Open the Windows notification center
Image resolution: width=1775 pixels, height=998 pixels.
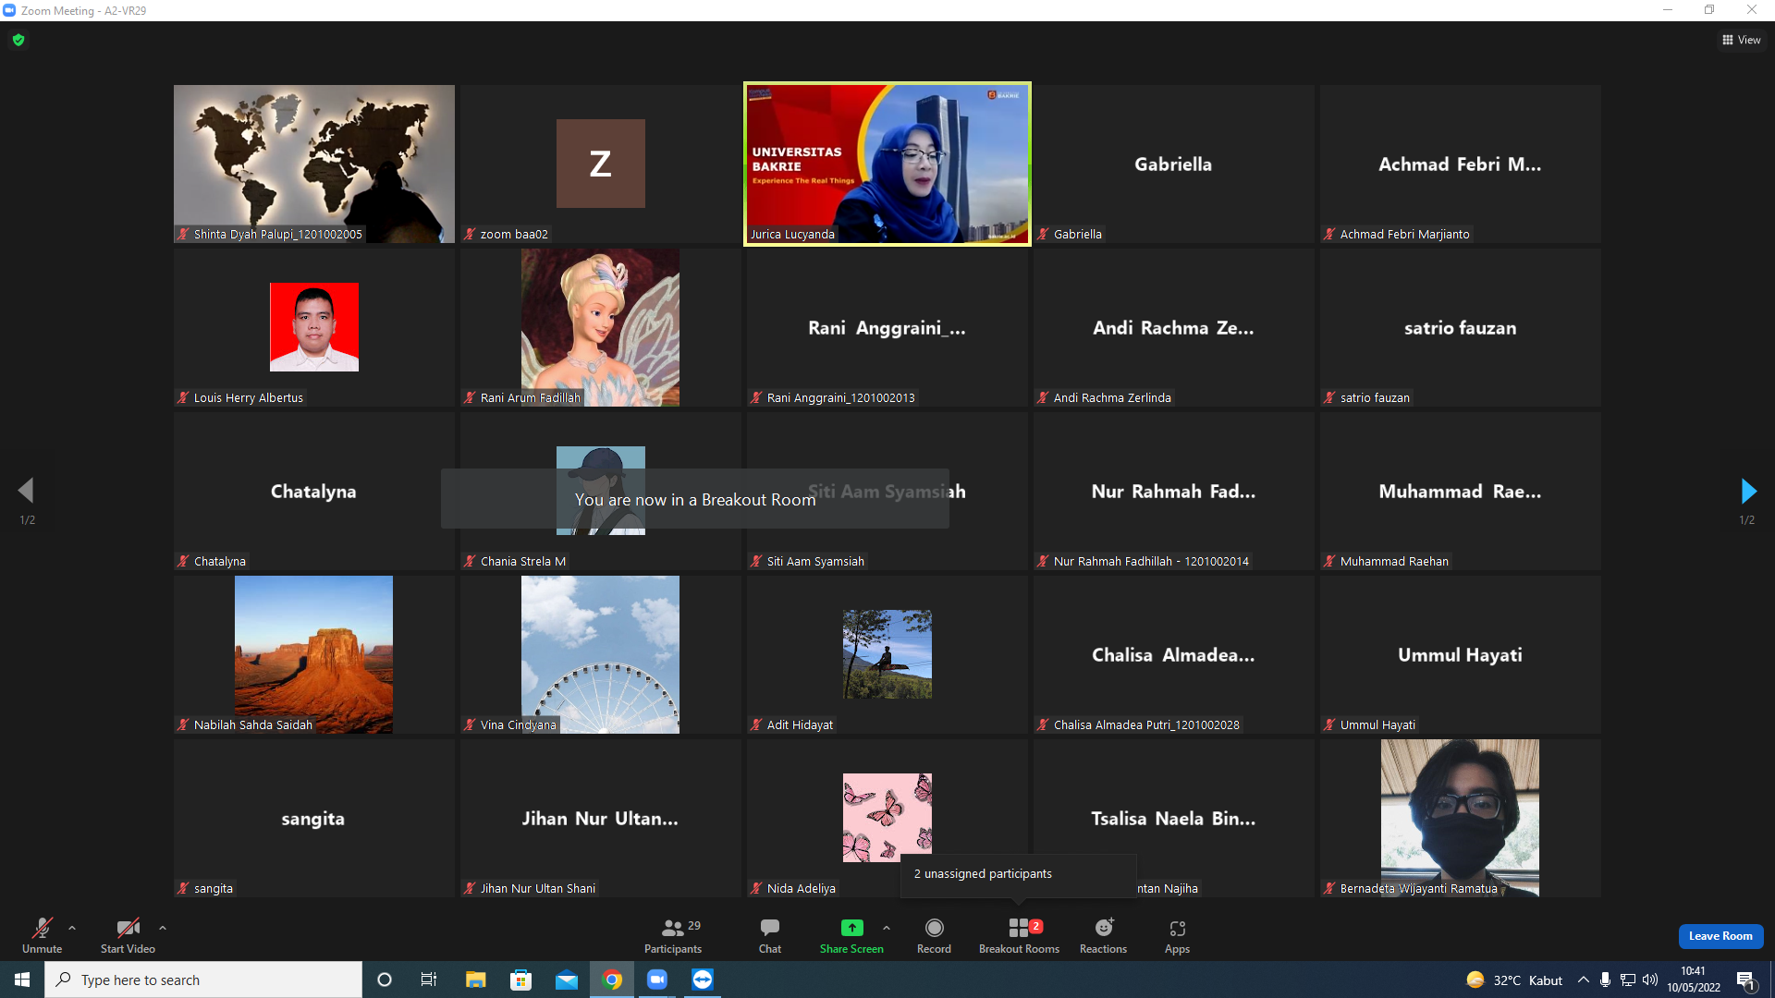(1745, 980)
